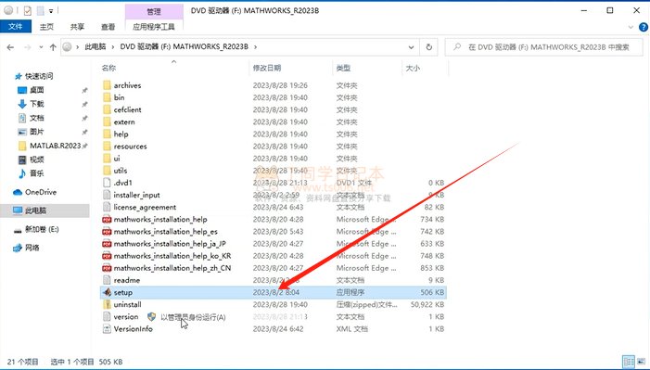Navigate back with the left arrow
The image size is (650, 370).
pyautogui.click(x=10, y=47)
